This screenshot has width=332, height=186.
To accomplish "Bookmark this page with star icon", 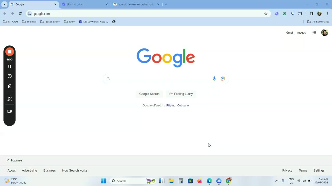I will point(266,14).
